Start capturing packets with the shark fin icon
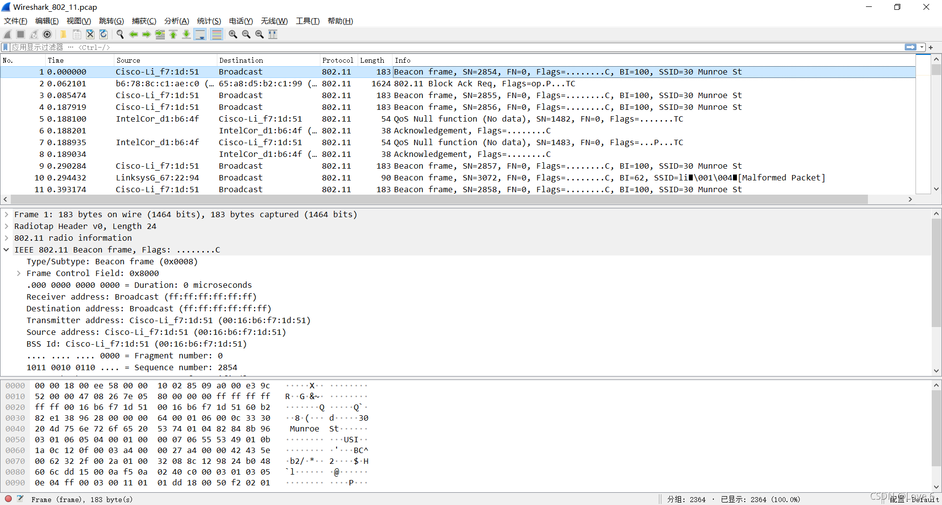 tap(8, 34)
